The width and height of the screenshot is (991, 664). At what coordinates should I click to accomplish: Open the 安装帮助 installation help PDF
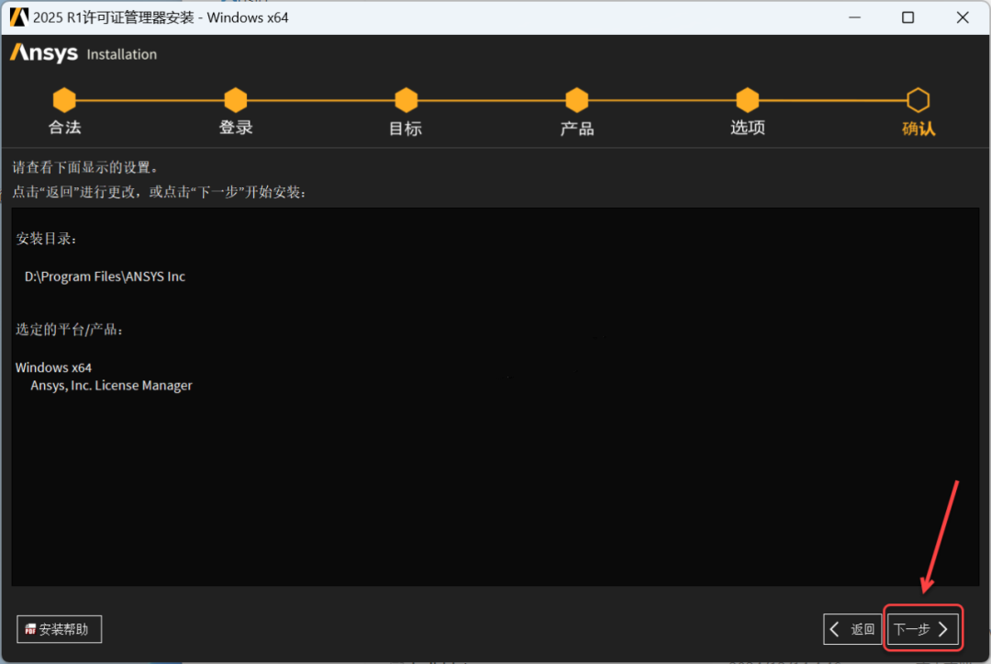click(x=59, y=628)
